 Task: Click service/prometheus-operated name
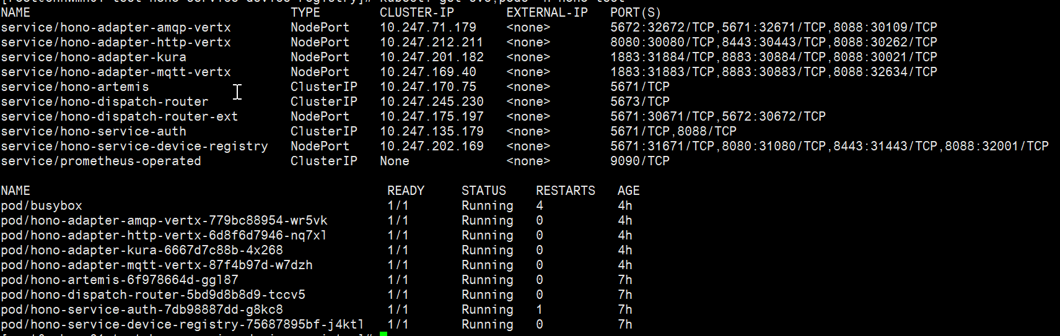(101, 162)
